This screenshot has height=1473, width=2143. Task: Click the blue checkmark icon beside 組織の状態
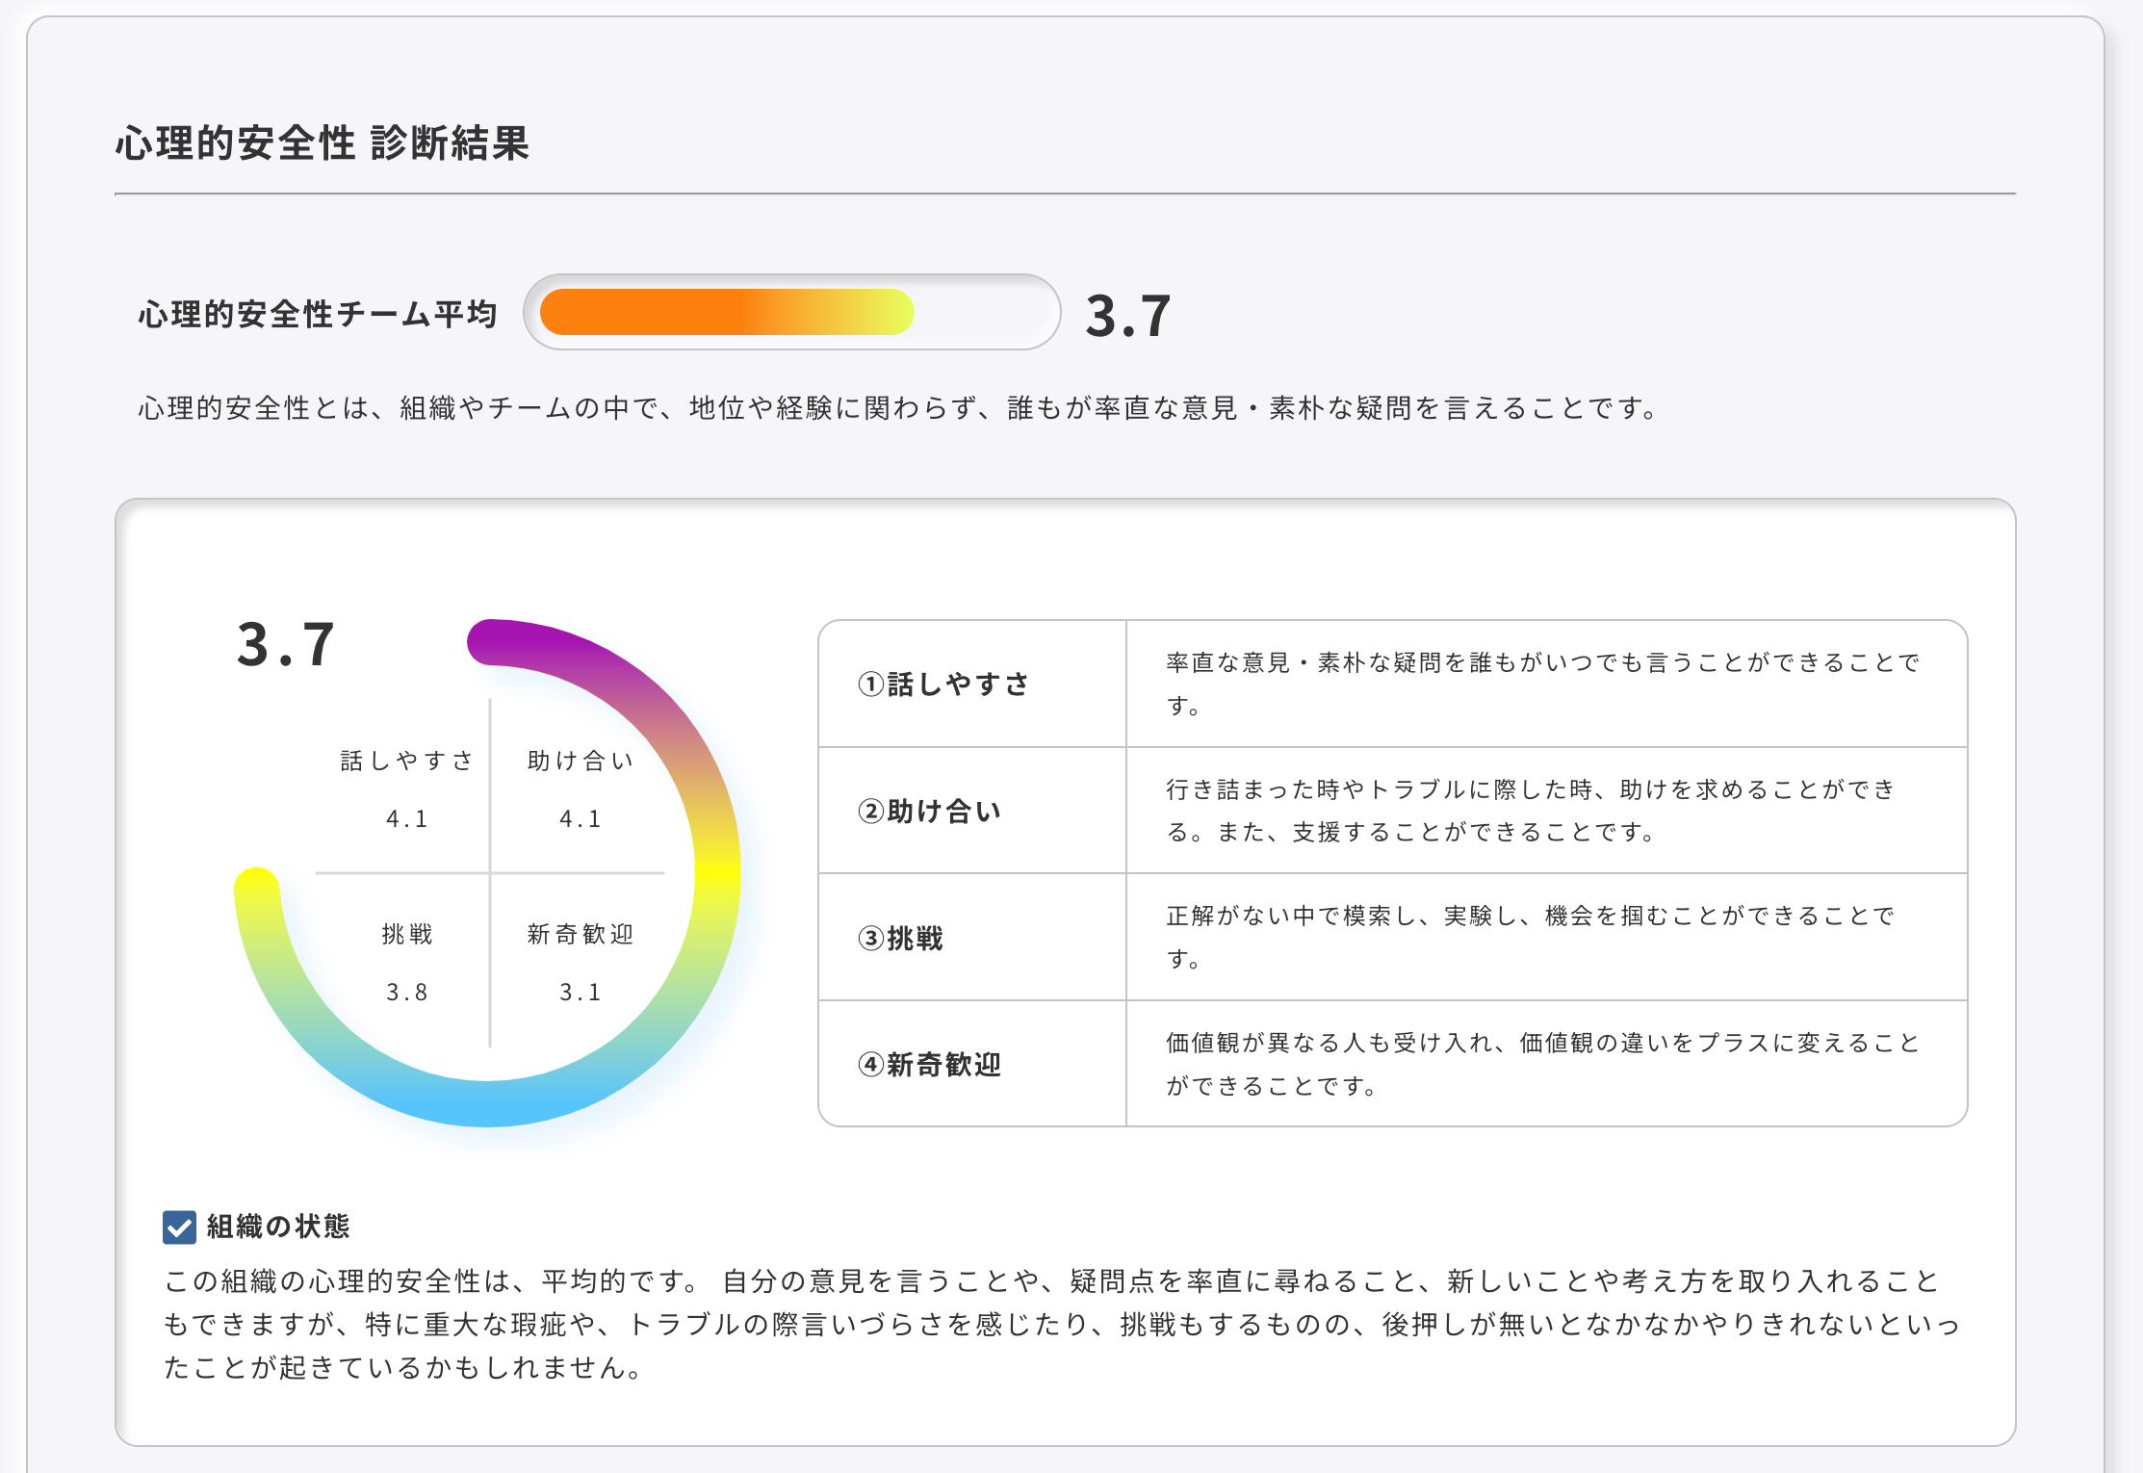pos(179,1227)
